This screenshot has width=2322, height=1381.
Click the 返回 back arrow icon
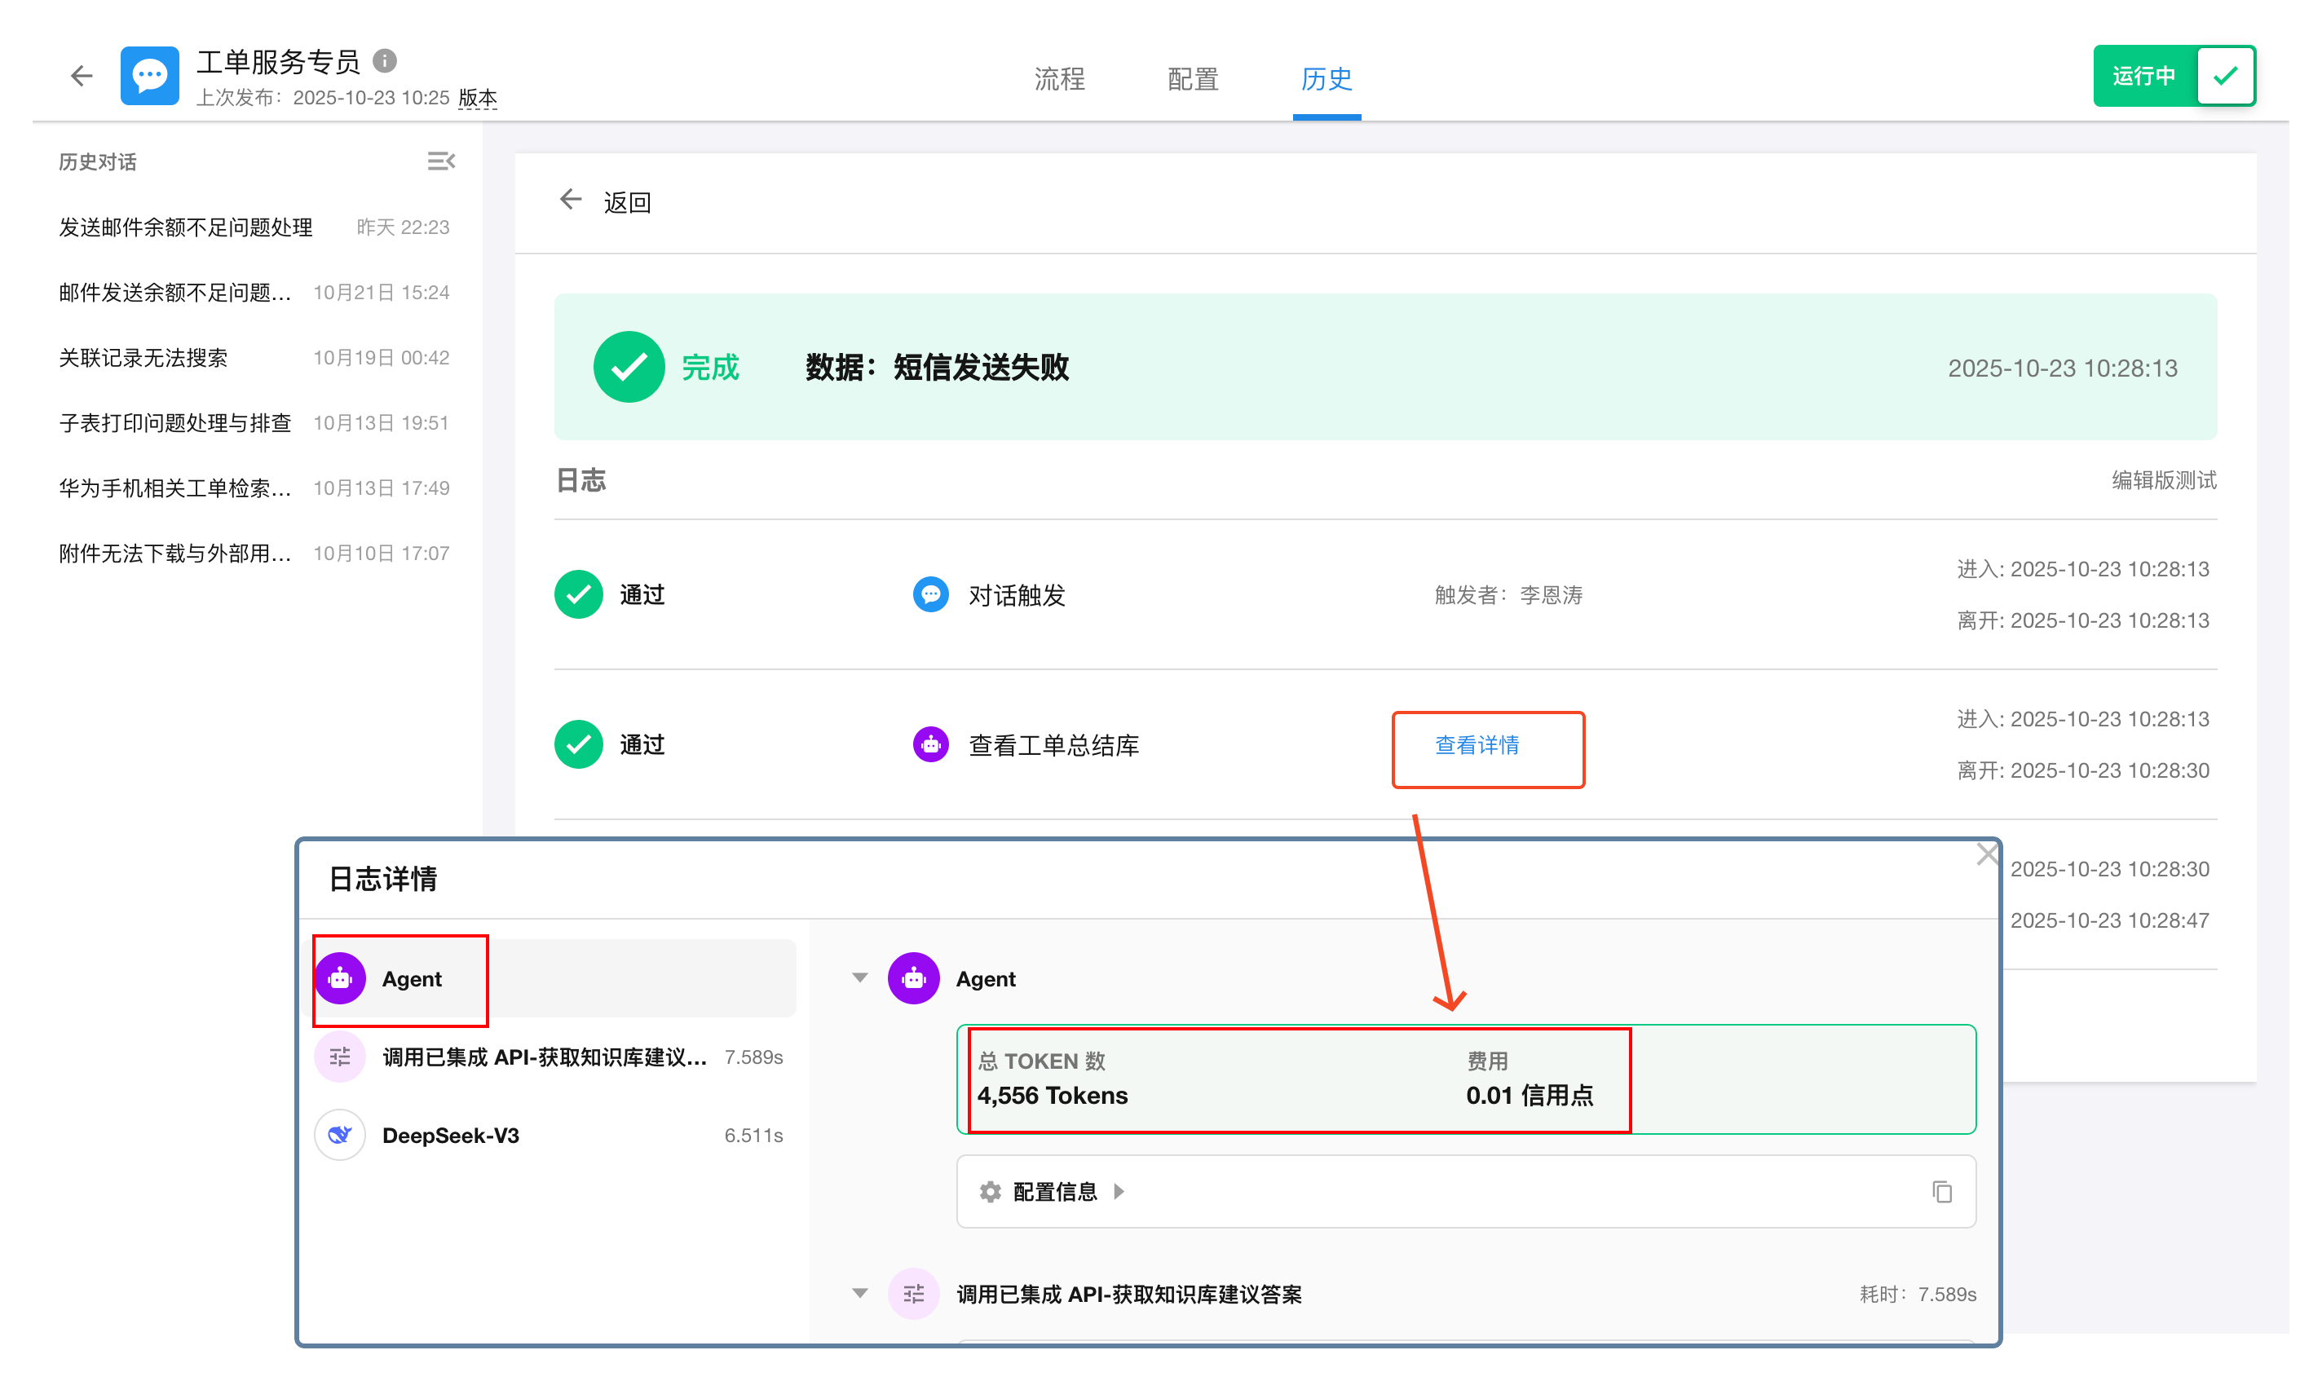571,200
